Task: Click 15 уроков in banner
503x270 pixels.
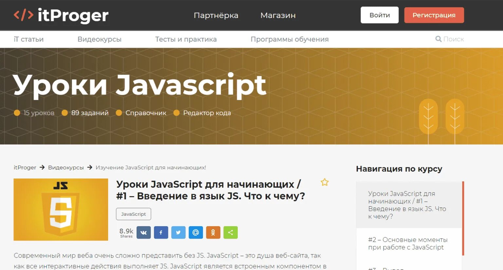Action: tap(39, 113)
